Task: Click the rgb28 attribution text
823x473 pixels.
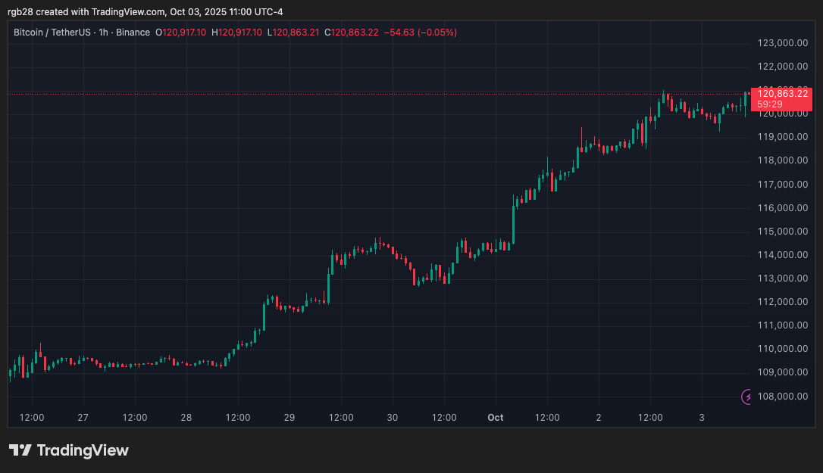Action: [x=19, y=11]
